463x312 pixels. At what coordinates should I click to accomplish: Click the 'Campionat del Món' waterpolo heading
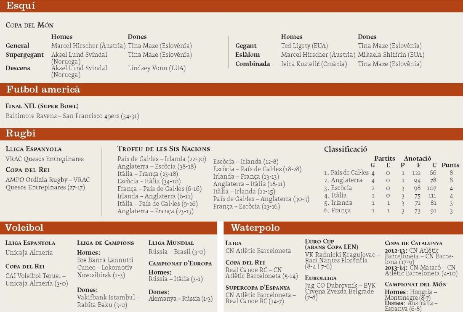(x=415, y=285)
